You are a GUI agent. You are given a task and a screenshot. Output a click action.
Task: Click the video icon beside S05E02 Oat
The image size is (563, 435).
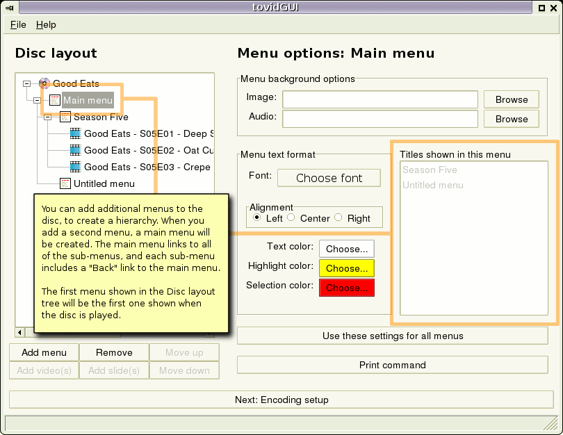coord(75,150)
